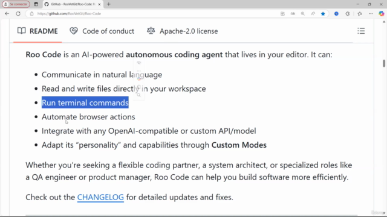Click highlighted 'Run terminal commands' text
387x217 pixels.
[x=85, y=102]
